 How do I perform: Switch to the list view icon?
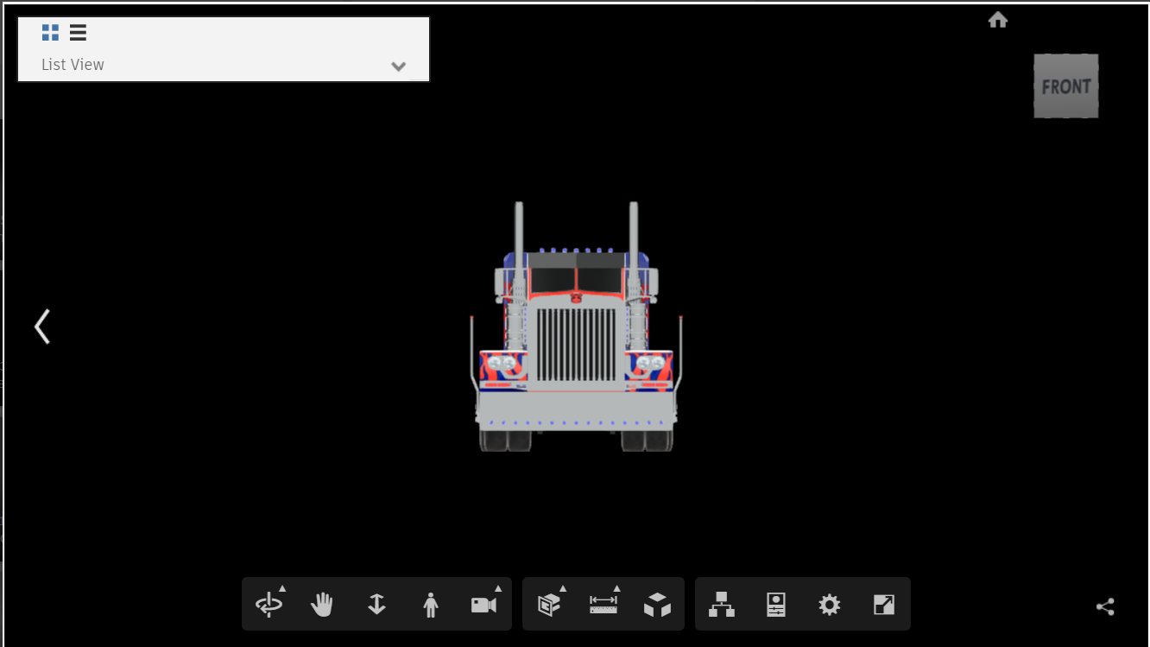78,33
